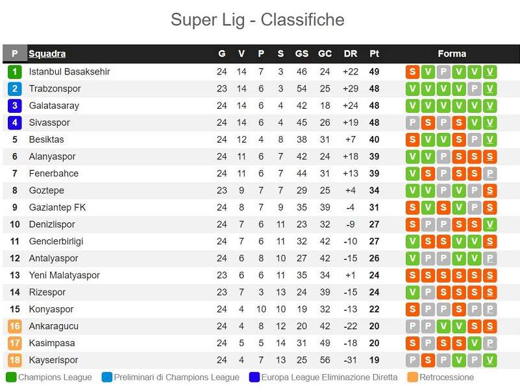Click first form icon in Besiktas row
The height and width of the screenshot is (387, 520).
click(412, 139)
